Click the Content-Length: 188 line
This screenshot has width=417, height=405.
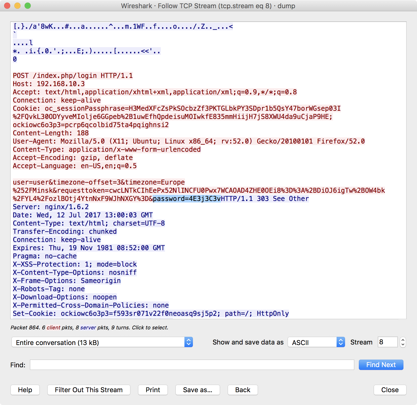pos(51,133)
